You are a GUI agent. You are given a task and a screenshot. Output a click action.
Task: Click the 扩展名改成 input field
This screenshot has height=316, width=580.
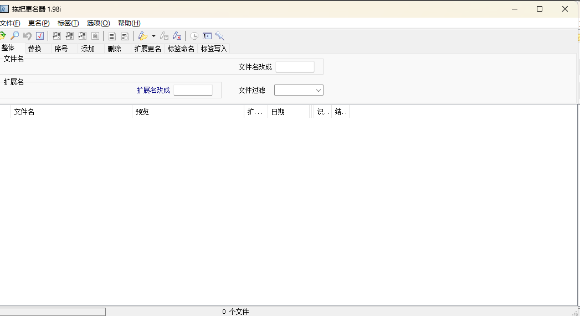pyautogui.click(x=193, y=90)
